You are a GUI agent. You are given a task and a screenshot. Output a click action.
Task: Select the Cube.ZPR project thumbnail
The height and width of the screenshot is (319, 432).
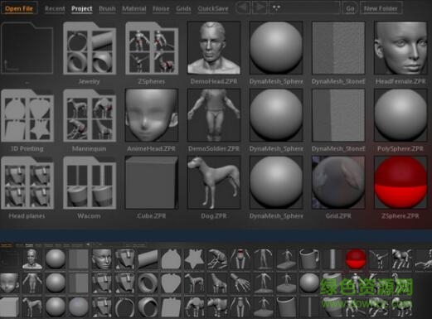pos(152,182)
